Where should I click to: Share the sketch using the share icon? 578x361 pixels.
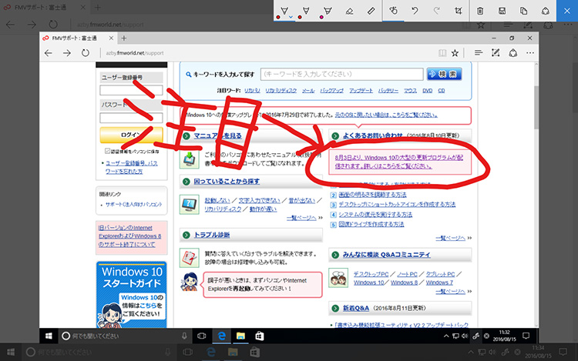[546, 11]
